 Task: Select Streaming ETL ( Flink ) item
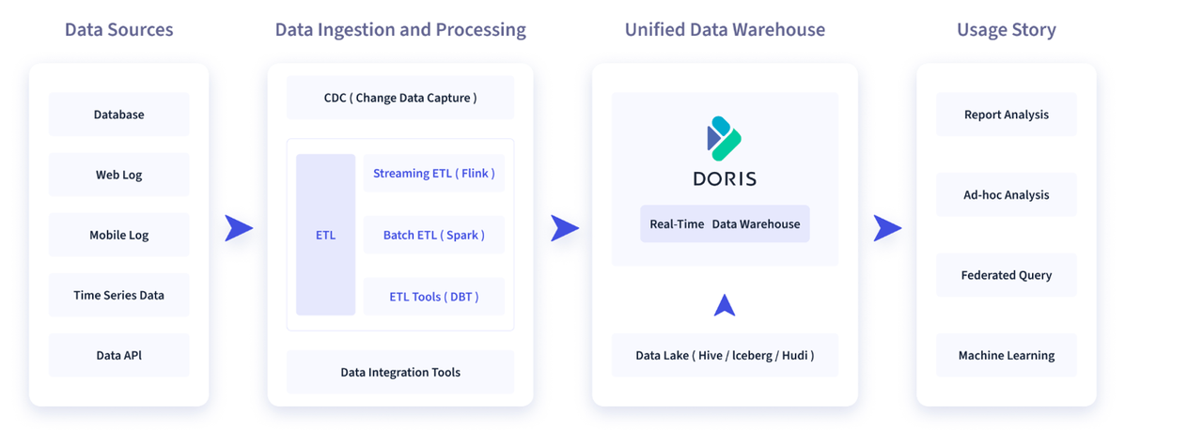pos(434,173)
